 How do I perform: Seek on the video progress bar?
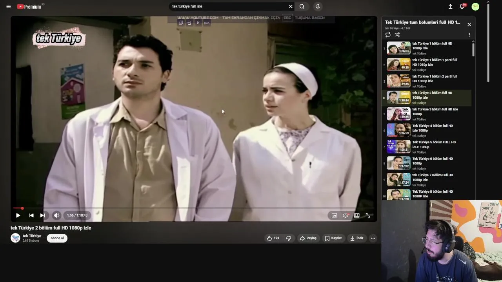[194, 208]
